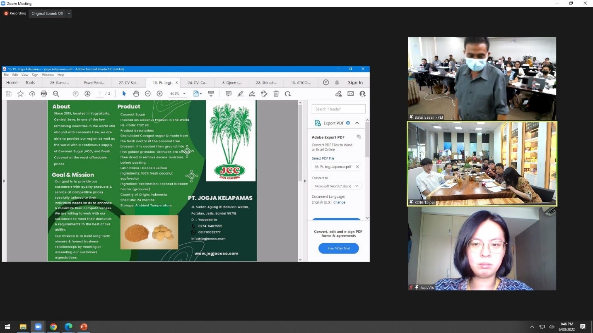The height and width of the screenshot is (333, 593).
Task: Open the Sign menu in Acrobat
Action: 35,75
